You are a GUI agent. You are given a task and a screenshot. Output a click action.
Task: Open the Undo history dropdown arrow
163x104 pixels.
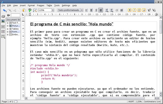coord(6,11)
